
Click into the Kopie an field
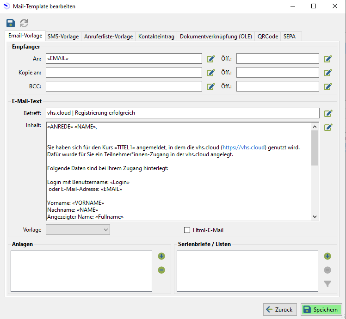pos(124,73)
